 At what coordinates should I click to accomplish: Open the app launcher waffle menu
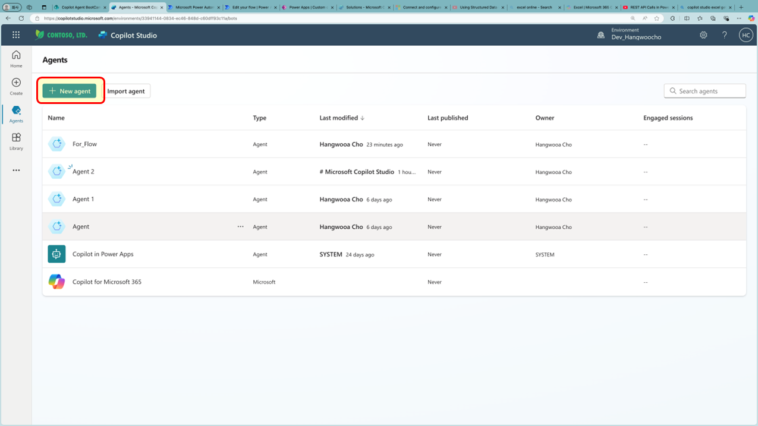(16, 35)
